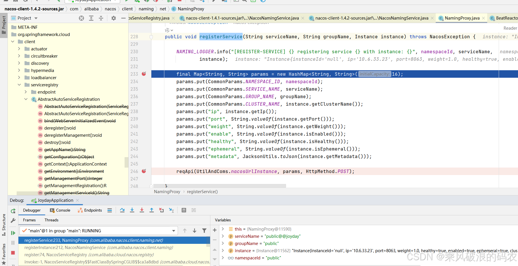This screenshot has height=266, width=518.
Task: Open Project panel settings gear
Action: coord(114,18)
